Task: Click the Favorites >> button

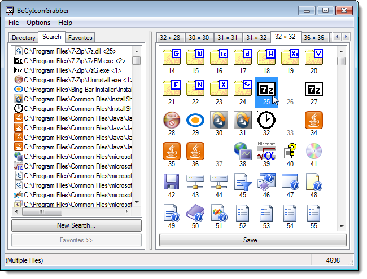Action: (x=76, y=240)
